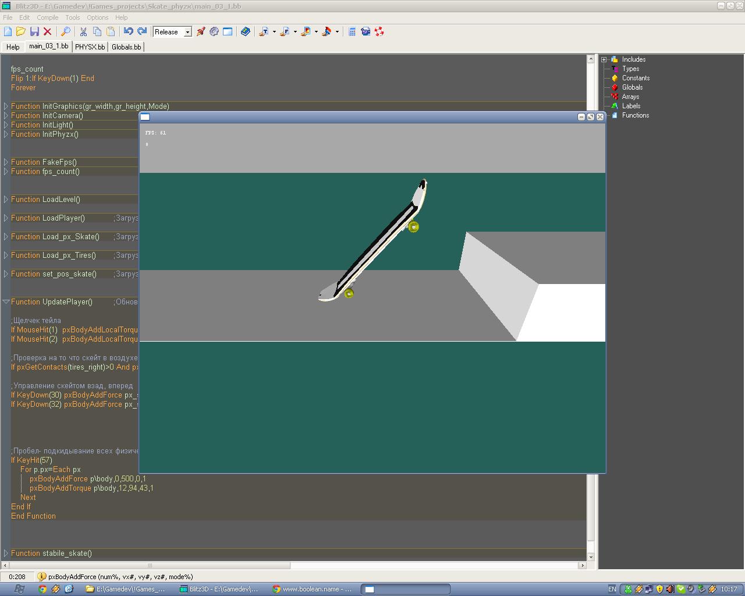Switch to the Globals.bb tab
Viewport: 745px width, 596px height.
(126, 47)
